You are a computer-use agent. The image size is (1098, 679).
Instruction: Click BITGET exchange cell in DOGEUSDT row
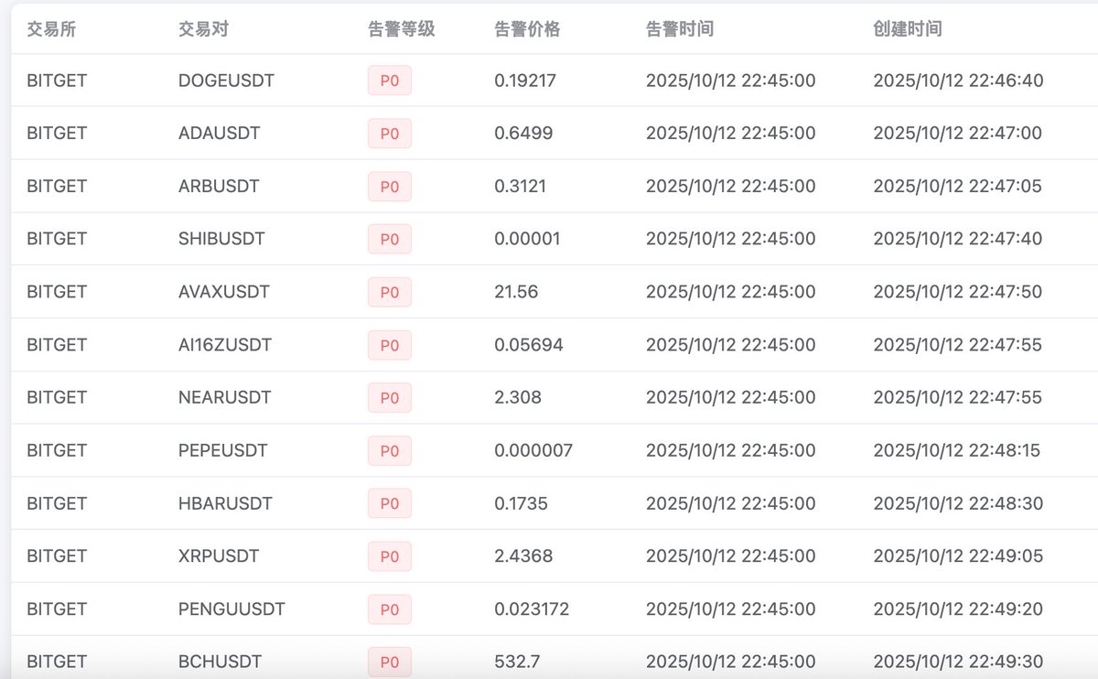[57, 81]
